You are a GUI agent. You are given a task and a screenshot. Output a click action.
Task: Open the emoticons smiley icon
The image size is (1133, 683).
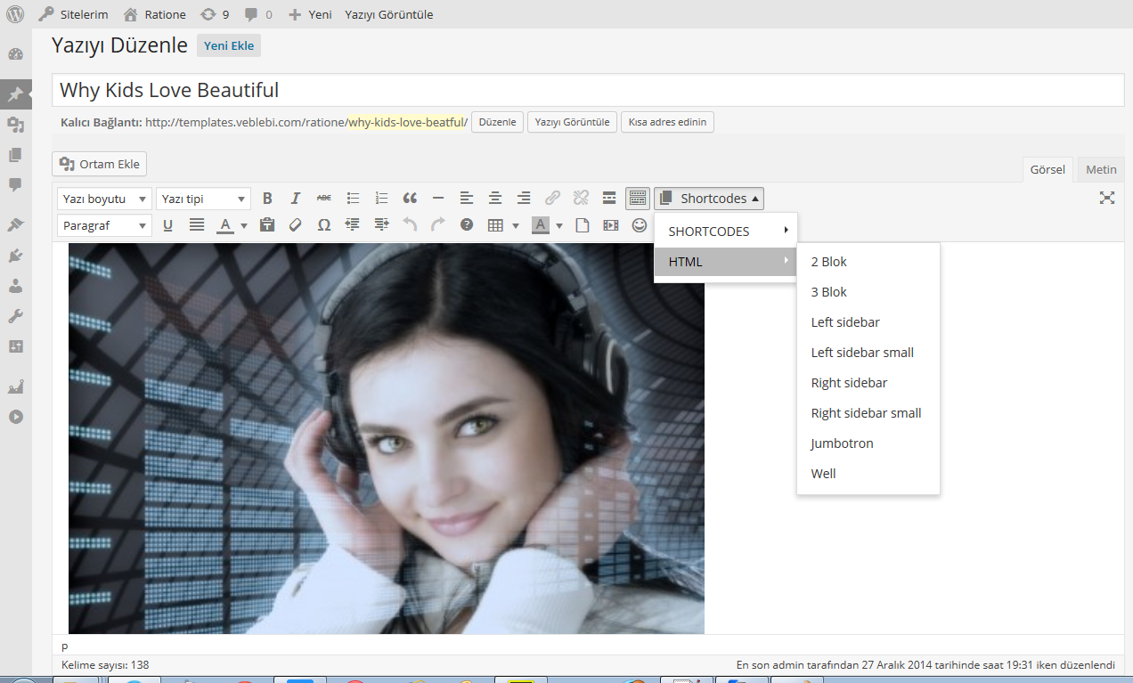point(639,225)
